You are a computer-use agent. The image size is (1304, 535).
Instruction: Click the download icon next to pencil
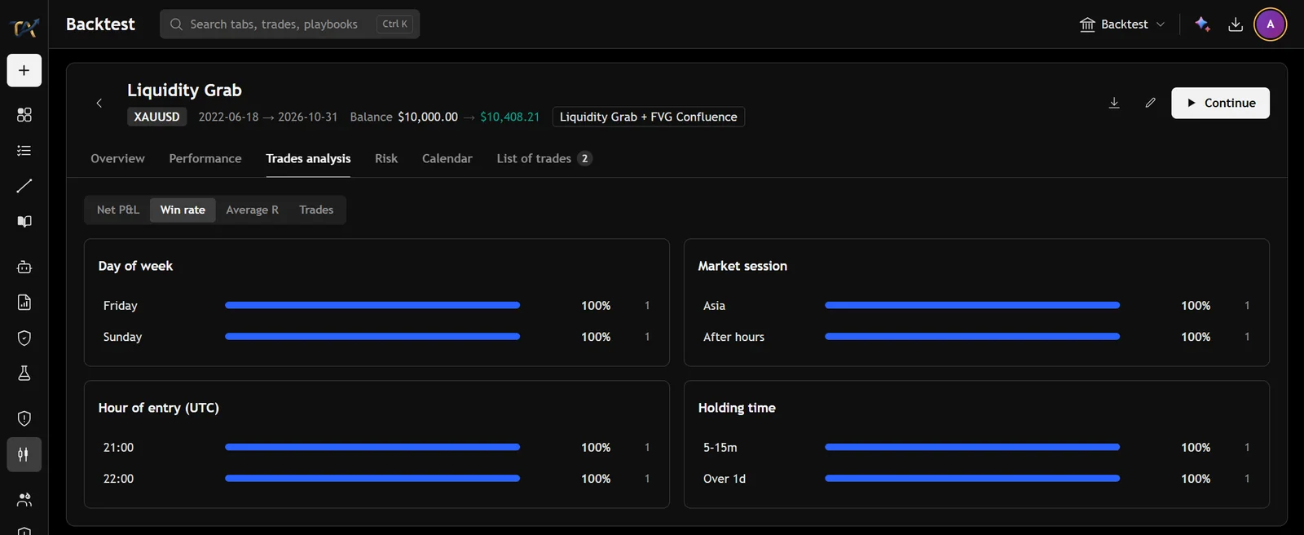[1114, 103]
